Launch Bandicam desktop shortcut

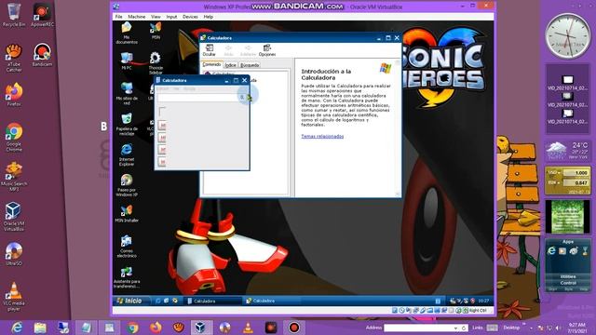click(42, 55)
